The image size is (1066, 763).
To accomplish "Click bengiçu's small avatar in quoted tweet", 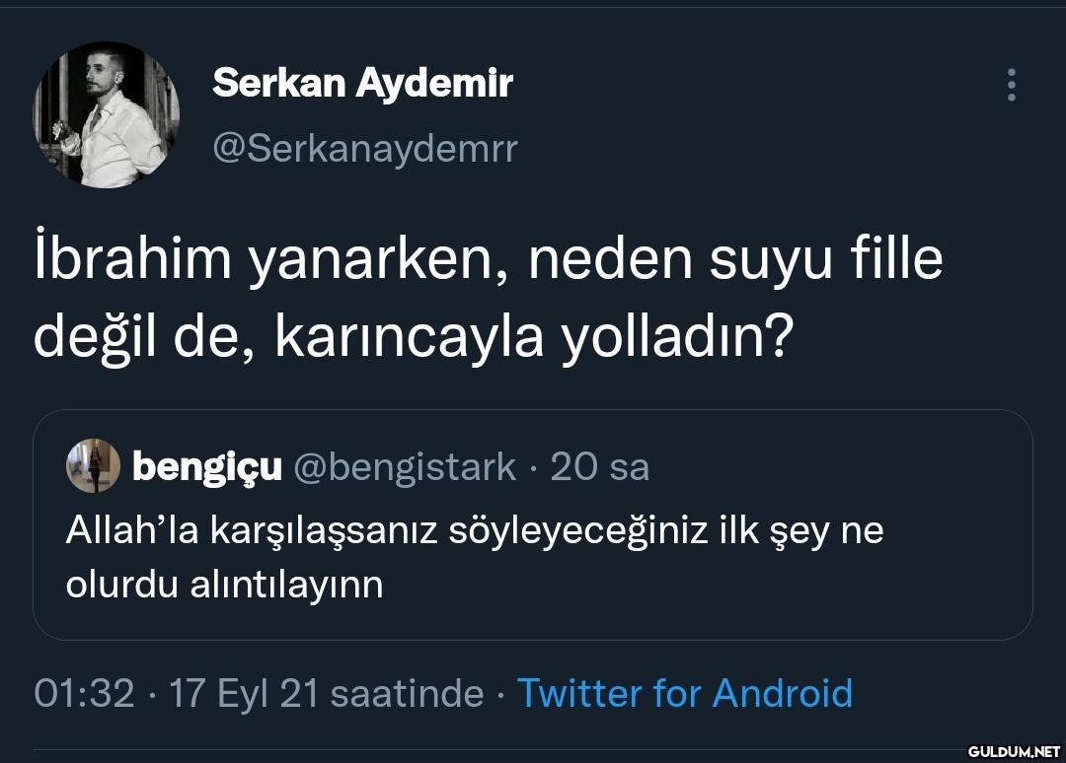I will [93, 467].
